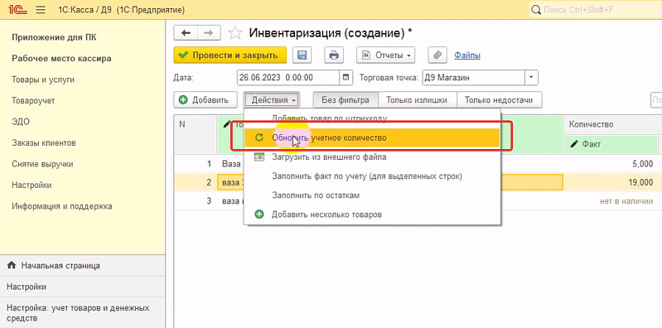Switch to Только недостачи filter
The width and height of the screenshot is (662, 328).
[499, 100]
